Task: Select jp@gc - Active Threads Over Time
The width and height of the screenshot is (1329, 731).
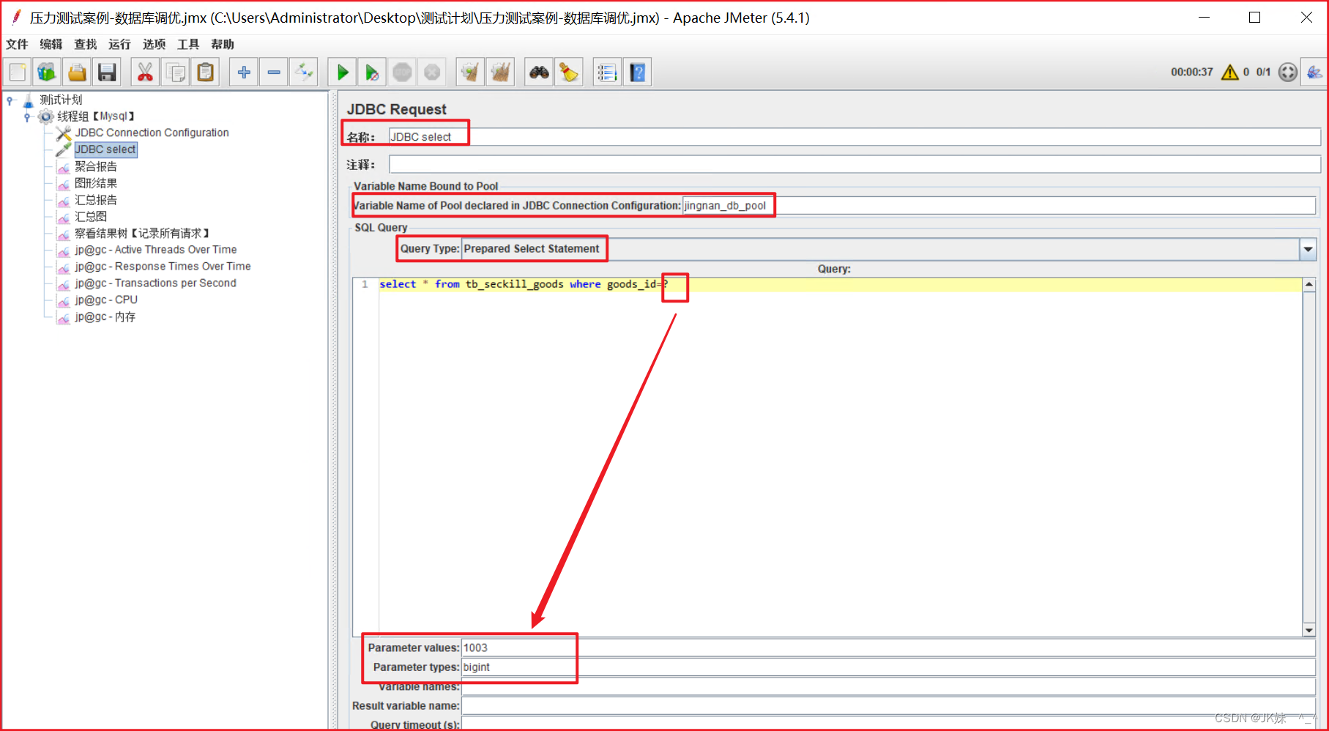Action: click(x=155, y=250)
